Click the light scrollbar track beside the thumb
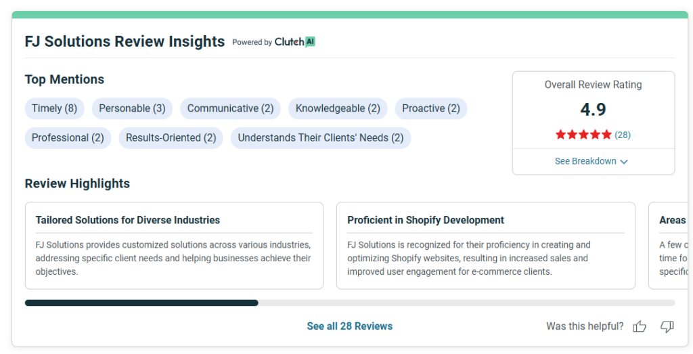The image size is (693, 354). click(467, 303)
